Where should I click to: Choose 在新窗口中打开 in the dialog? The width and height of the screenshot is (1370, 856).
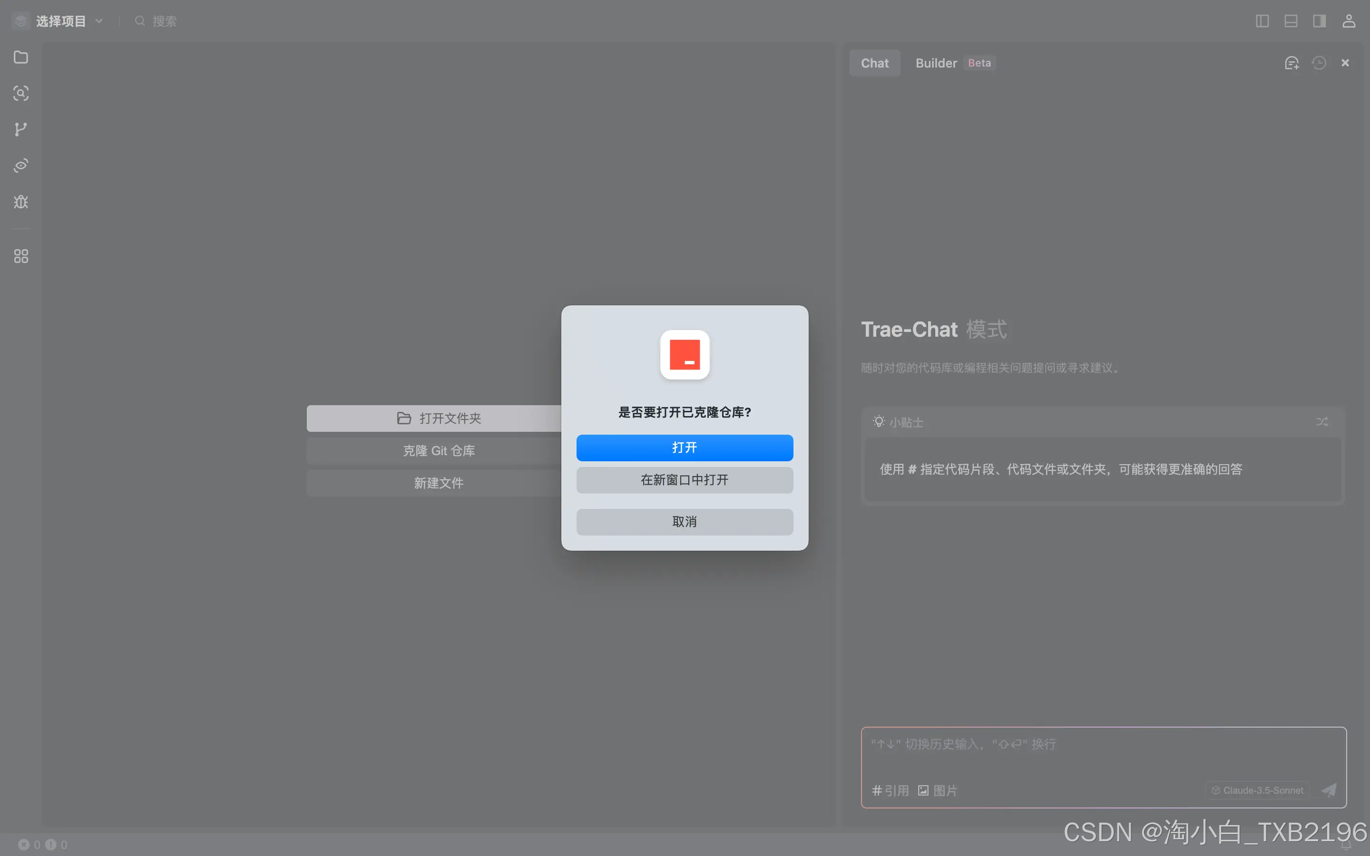(685, 480)
